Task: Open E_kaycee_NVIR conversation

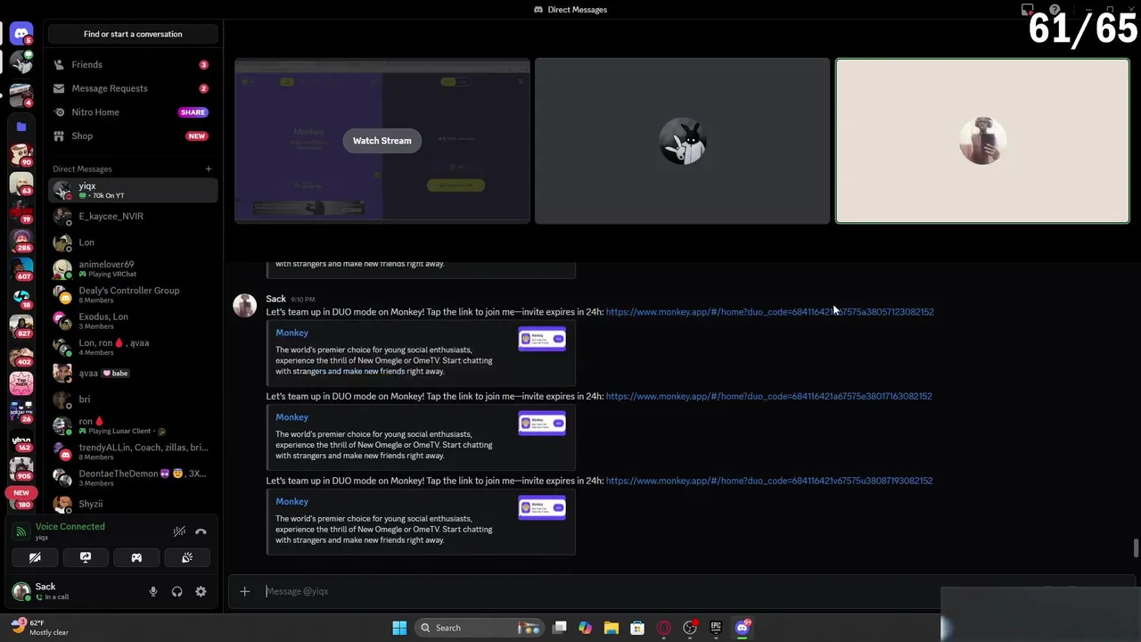Action: click(x=133, y=216)
